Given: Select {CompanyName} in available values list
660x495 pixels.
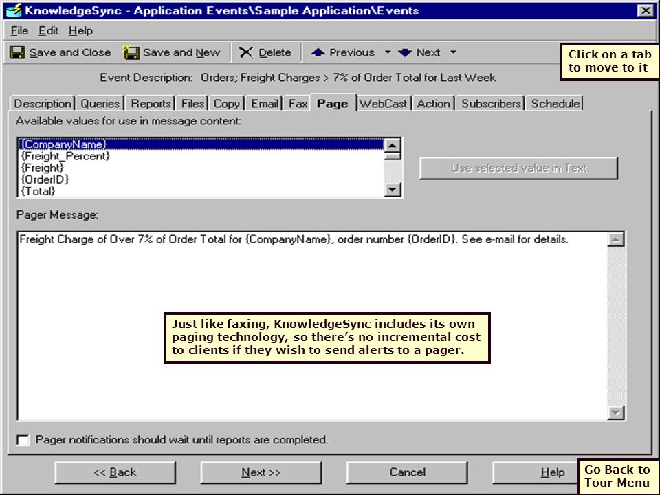Looking at the screenshot, I should tap(201, 144).
